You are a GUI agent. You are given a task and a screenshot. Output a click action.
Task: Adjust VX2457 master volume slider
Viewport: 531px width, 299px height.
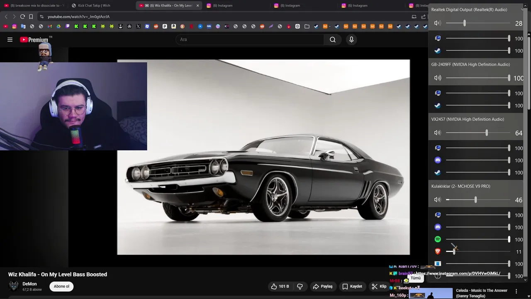click(x=478, y=133)
